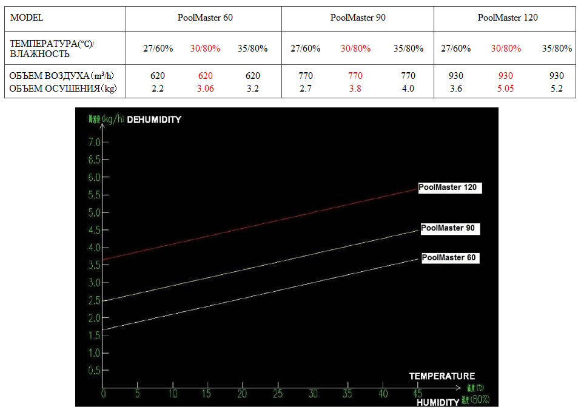Screen dimensions: 581x412
Task: Click the TEMPERATURE axis label on the chart
Action: [x=442, y=376]
